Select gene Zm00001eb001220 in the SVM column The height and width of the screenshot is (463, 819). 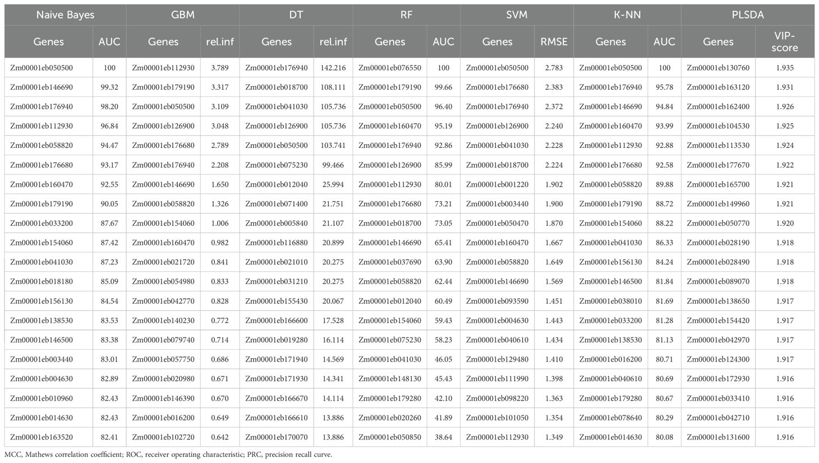[497, 184]
